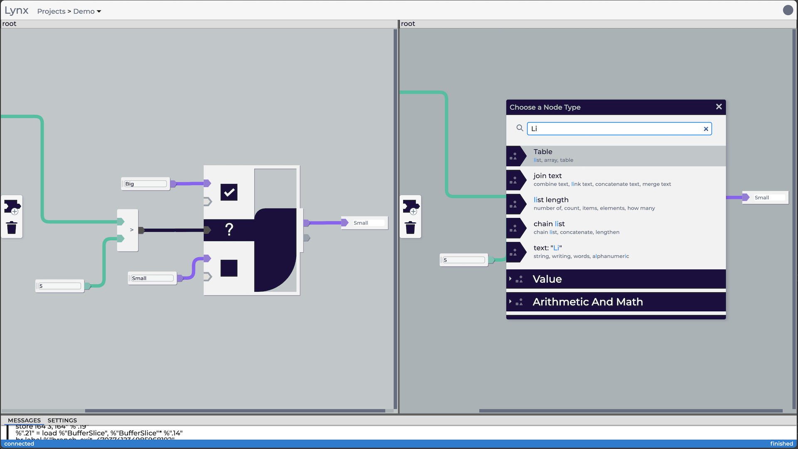Click the add node puzzle icon in left pane
This screenshot has height=449, width=798.
click(x=12, y=207)
